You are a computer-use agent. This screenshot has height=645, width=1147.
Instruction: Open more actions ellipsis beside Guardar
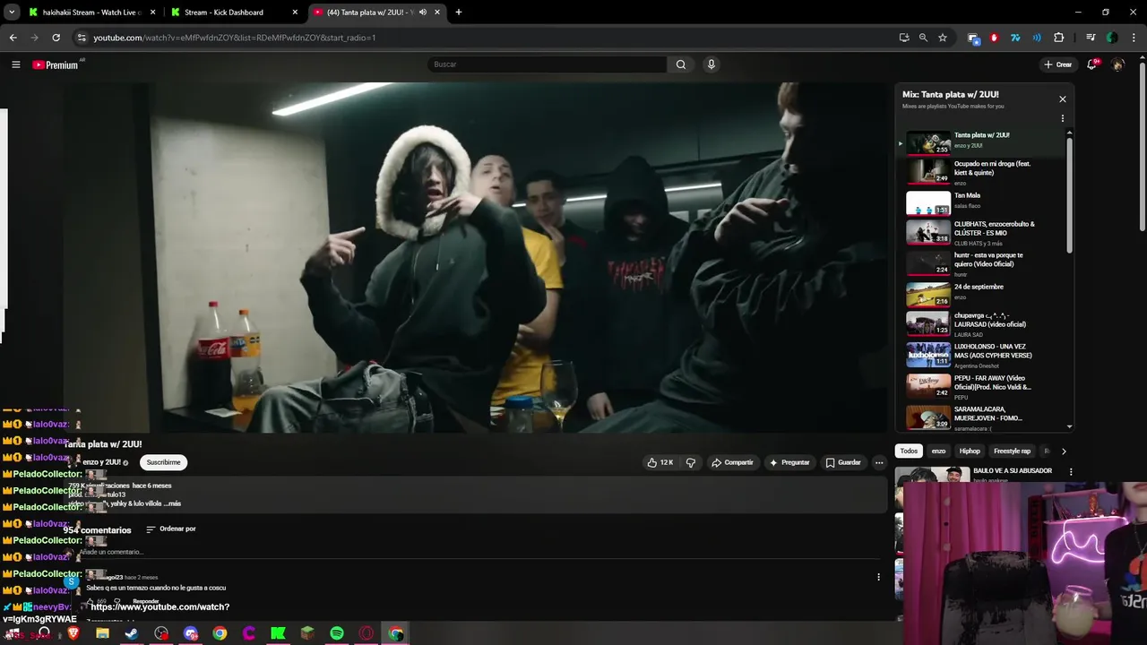pos(879,462)
